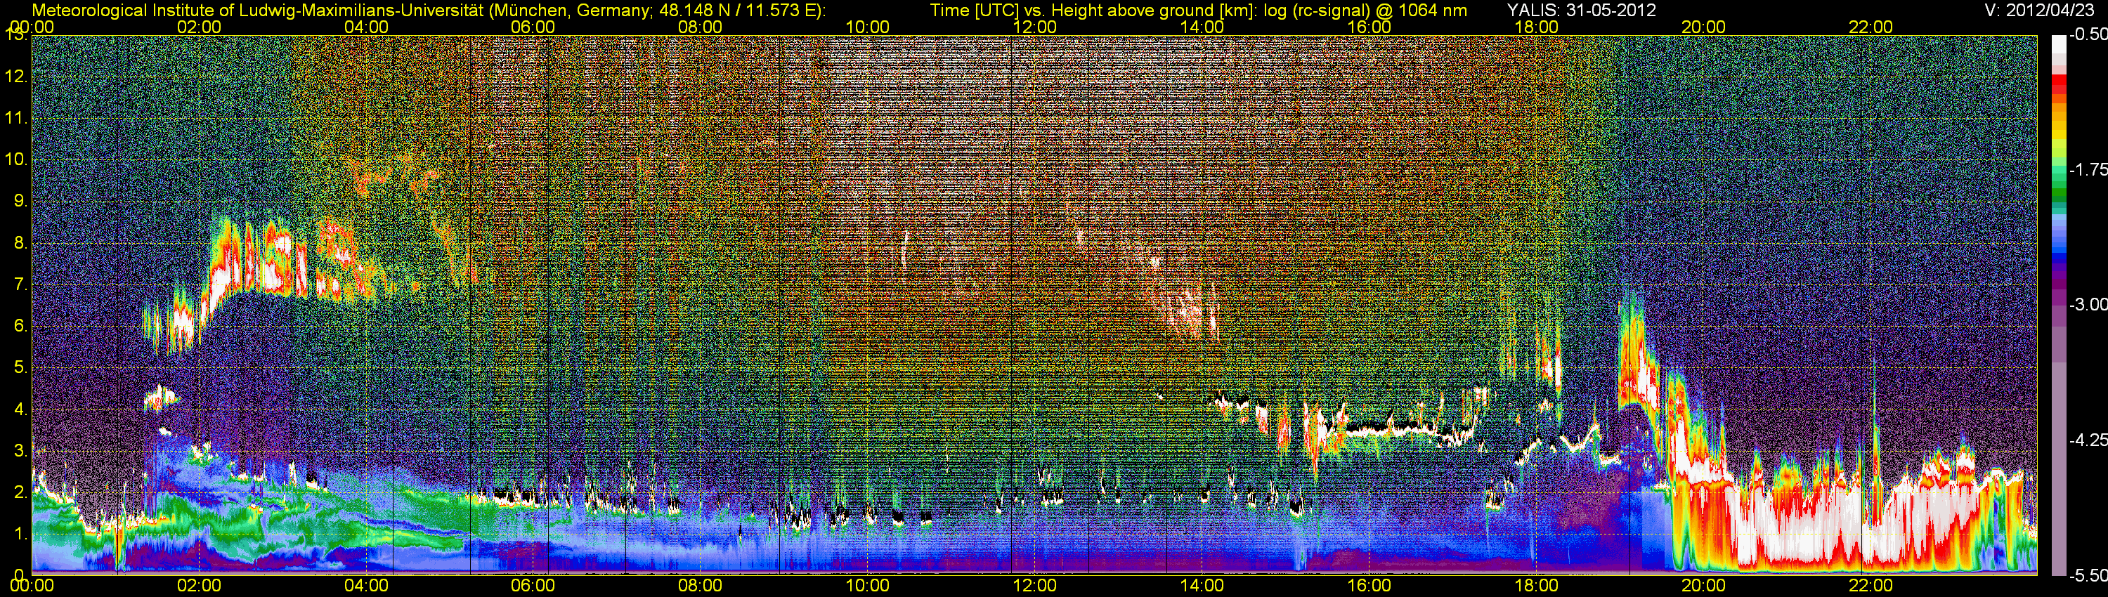Click the 5 km height axis label
Screen dimensions: 2108x597
click(20, 367)
